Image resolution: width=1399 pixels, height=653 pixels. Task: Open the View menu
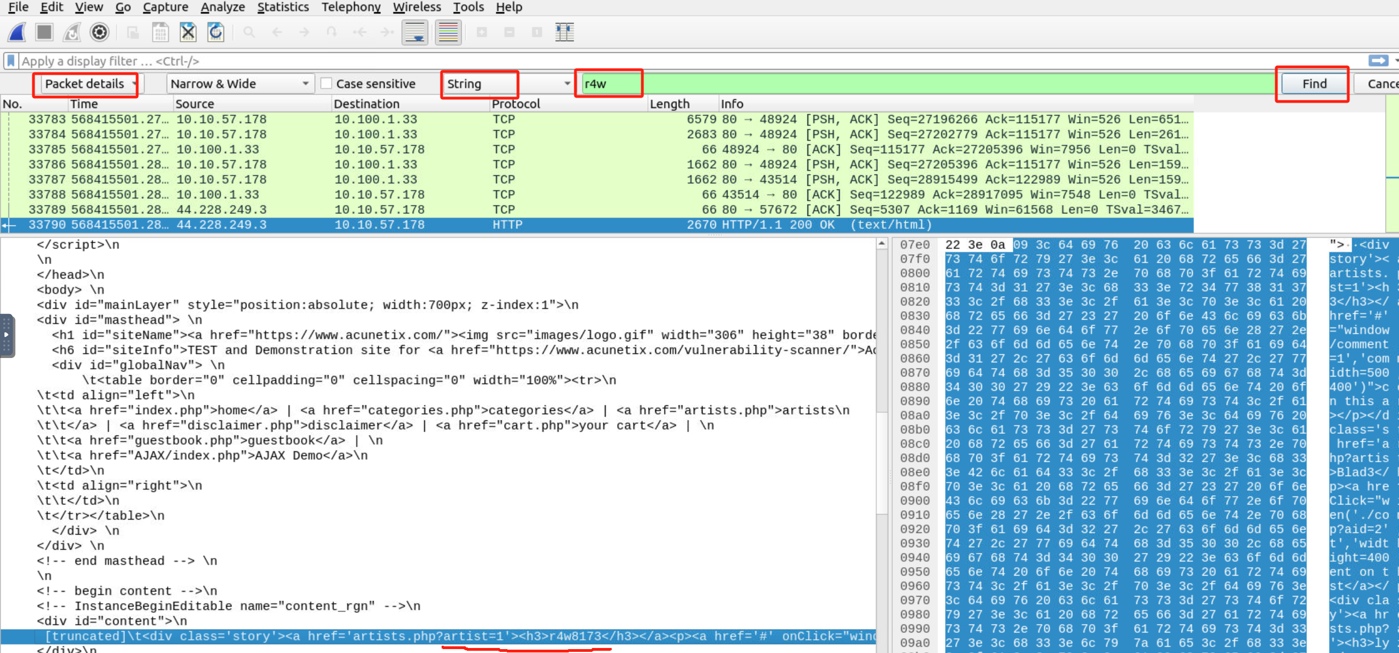pyautogui.click(x=89, y=7)
